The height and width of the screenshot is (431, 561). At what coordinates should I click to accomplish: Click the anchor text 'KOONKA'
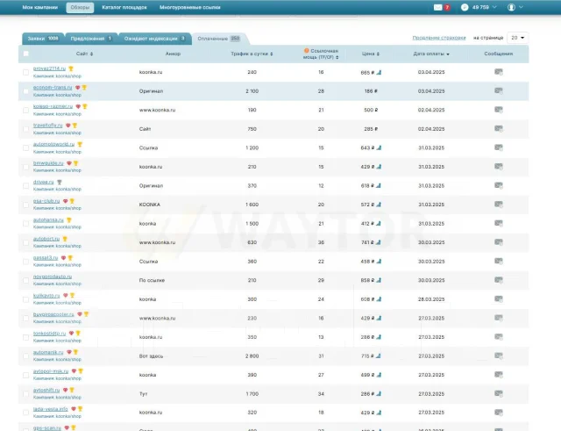click(x=150, y=205)
